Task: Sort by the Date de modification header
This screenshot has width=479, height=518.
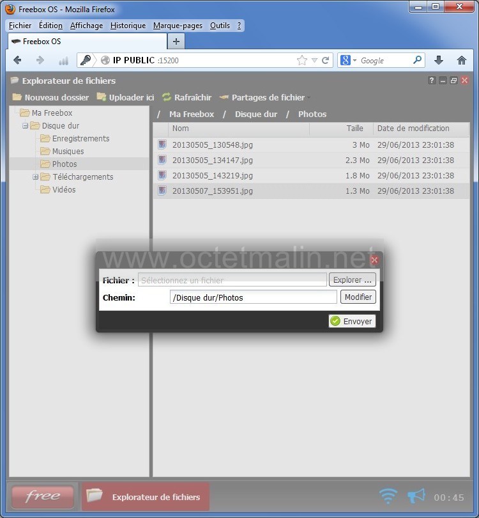Action: (421, 129)
